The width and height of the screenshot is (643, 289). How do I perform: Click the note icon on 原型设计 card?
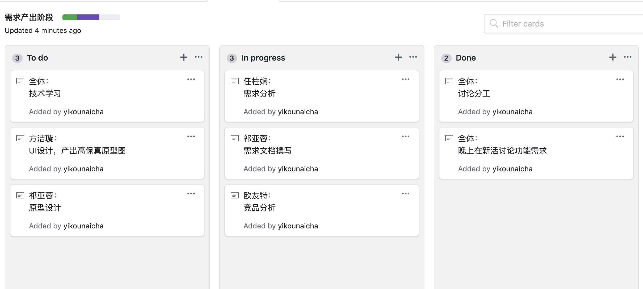click(20, 195)
